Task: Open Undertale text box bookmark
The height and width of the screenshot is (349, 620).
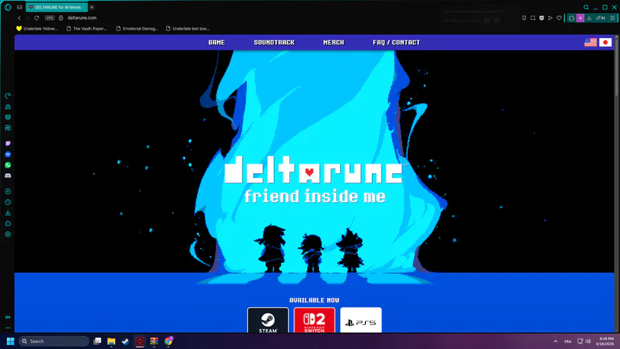Action: coord(187,28)
